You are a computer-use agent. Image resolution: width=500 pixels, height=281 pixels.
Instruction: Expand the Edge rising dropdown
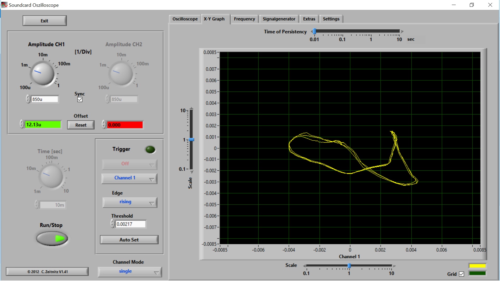(129, 202)
